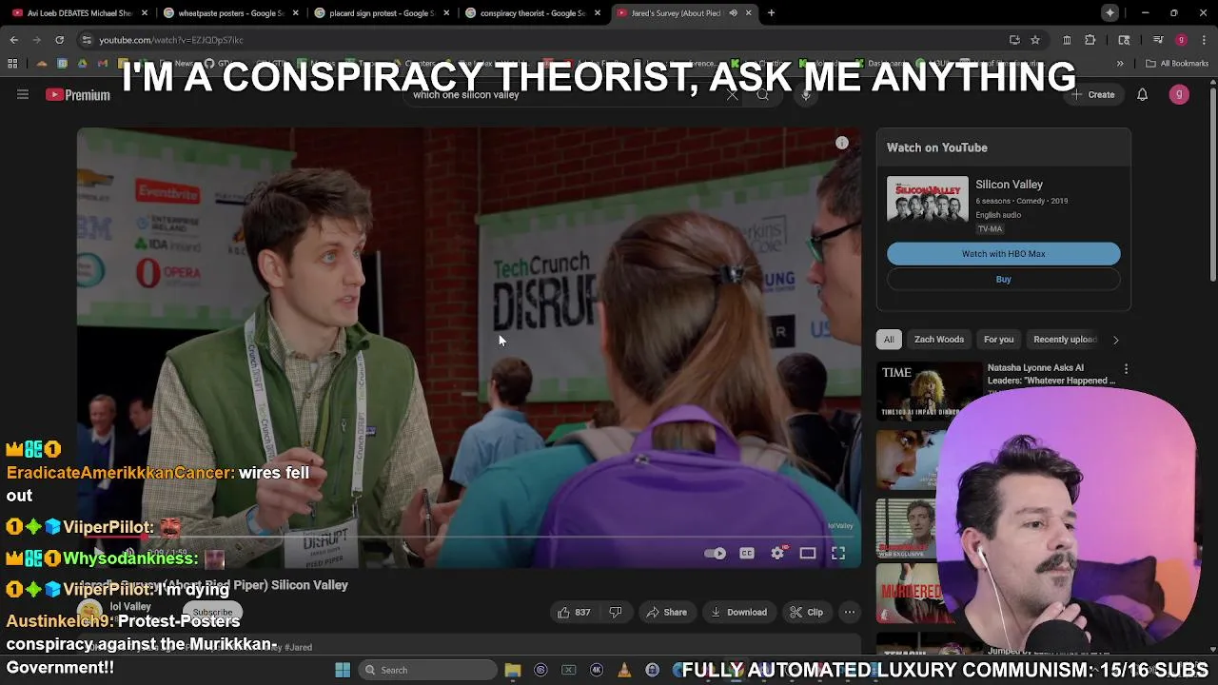
Task: Click the Create button
Action: [x=1092, y=94]
